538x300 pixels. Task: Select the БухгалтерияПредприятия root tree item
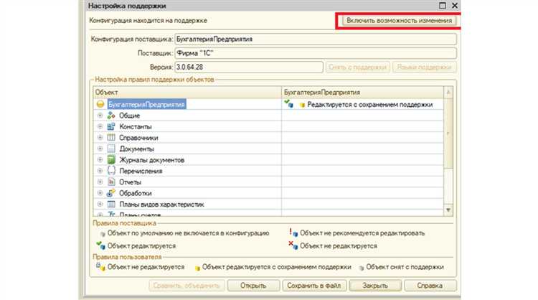(146, 104)
